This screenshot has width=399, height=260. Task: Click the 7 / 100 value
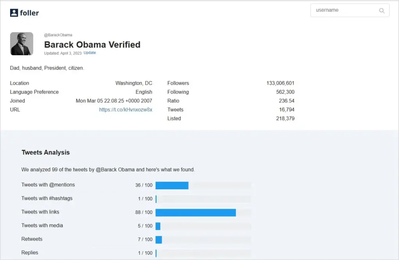coord(145,239)
